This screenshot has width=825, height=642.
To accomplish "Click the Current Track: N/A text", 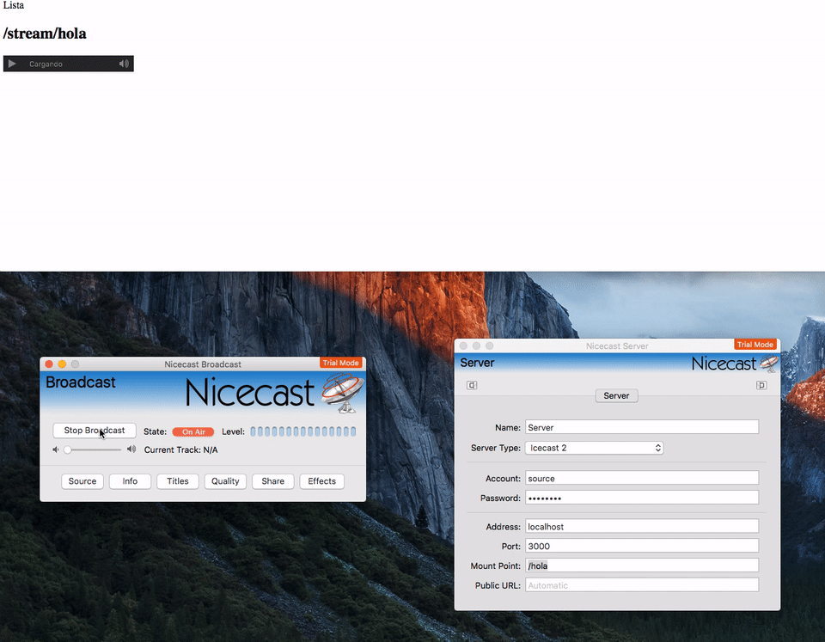I will pos(181,450).
